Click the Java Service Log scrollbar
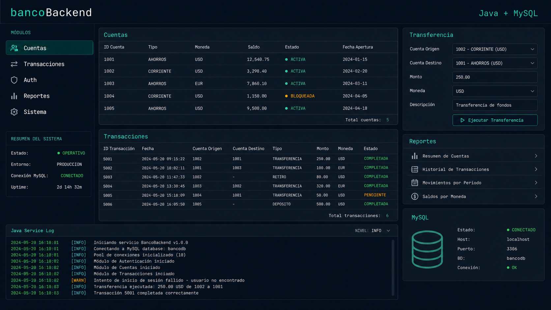Screen dimensions: 551x310 [393, 268]
